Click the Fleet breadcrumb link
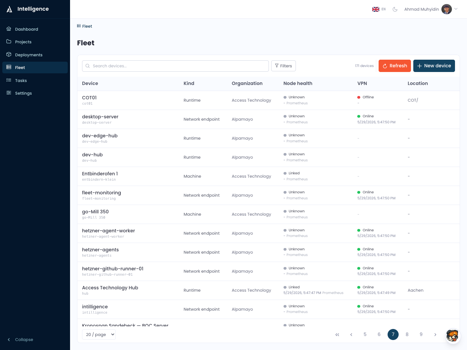The height and width of the screenshot is (350, 467). point(87,26)
